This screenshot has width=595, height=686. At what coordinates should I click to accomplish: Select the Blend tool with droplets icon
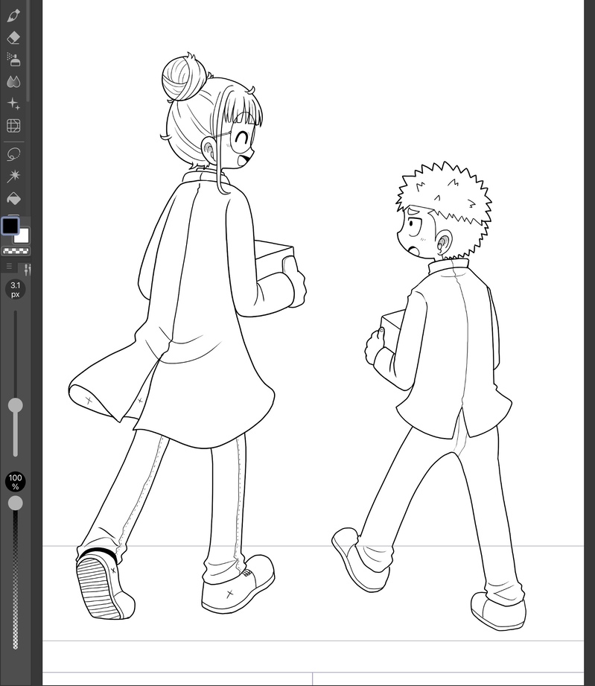pos(13,81)
